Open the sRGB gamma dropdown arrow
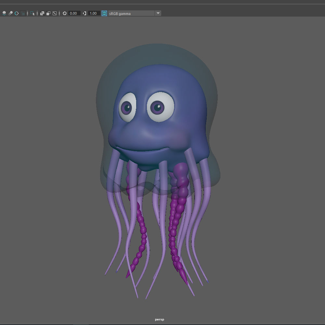The height and width of the screenshot is (325, 325). [x=158, y=13]
